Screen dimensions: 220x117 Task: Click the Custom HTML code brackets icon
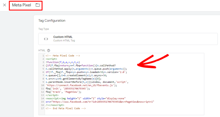point(46,39)
